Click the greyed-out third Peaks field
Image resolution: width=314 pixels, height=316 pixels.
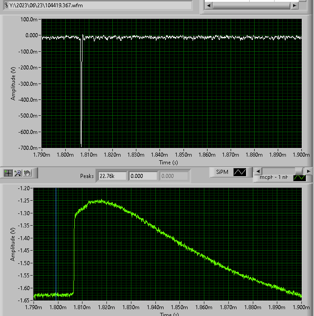174,176
